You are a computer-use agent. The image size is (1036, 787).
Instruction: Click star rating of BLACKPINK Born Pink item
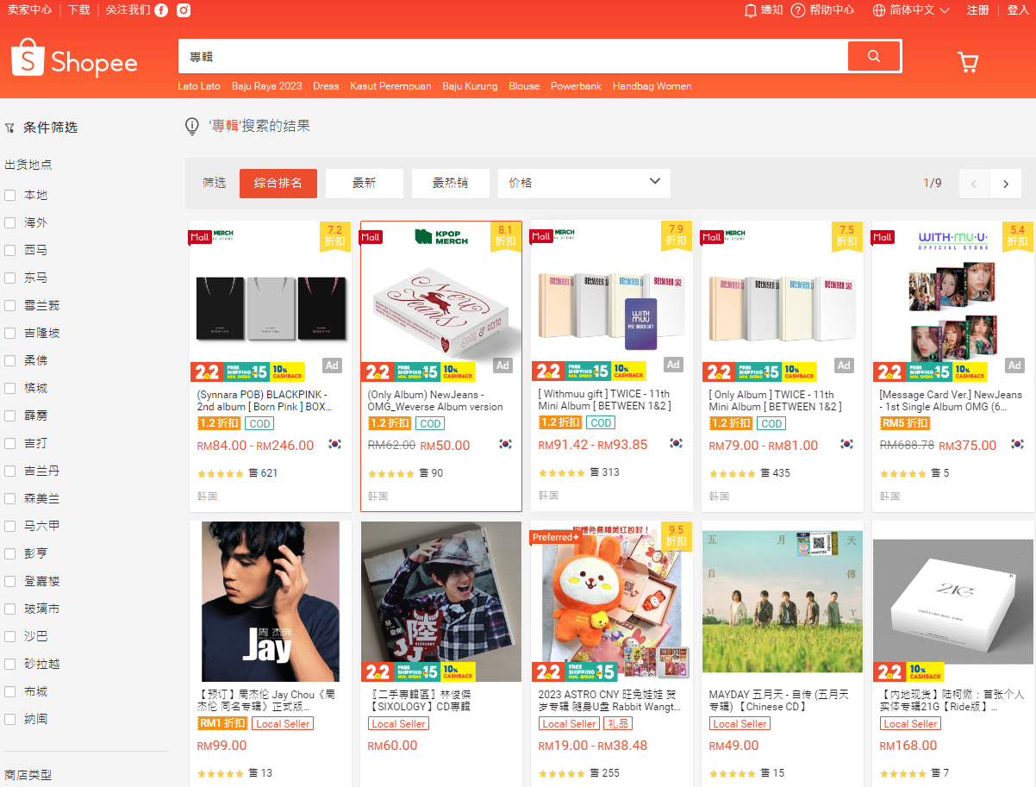click(221, 473)
